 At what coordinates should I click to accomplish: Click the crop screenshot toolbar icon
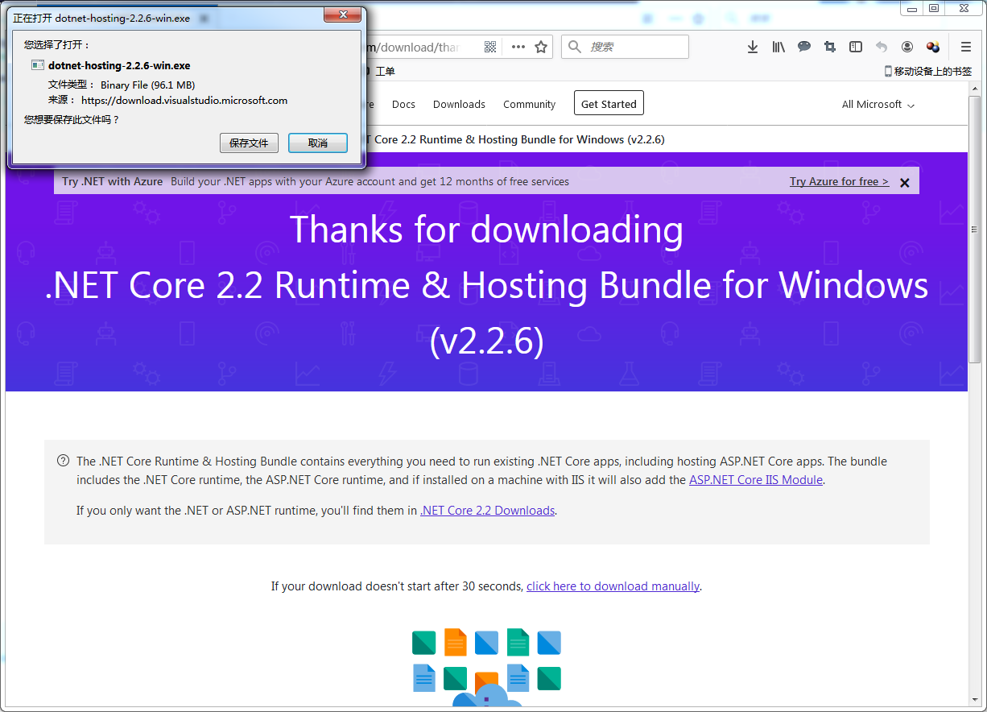(x=829, y=47)
